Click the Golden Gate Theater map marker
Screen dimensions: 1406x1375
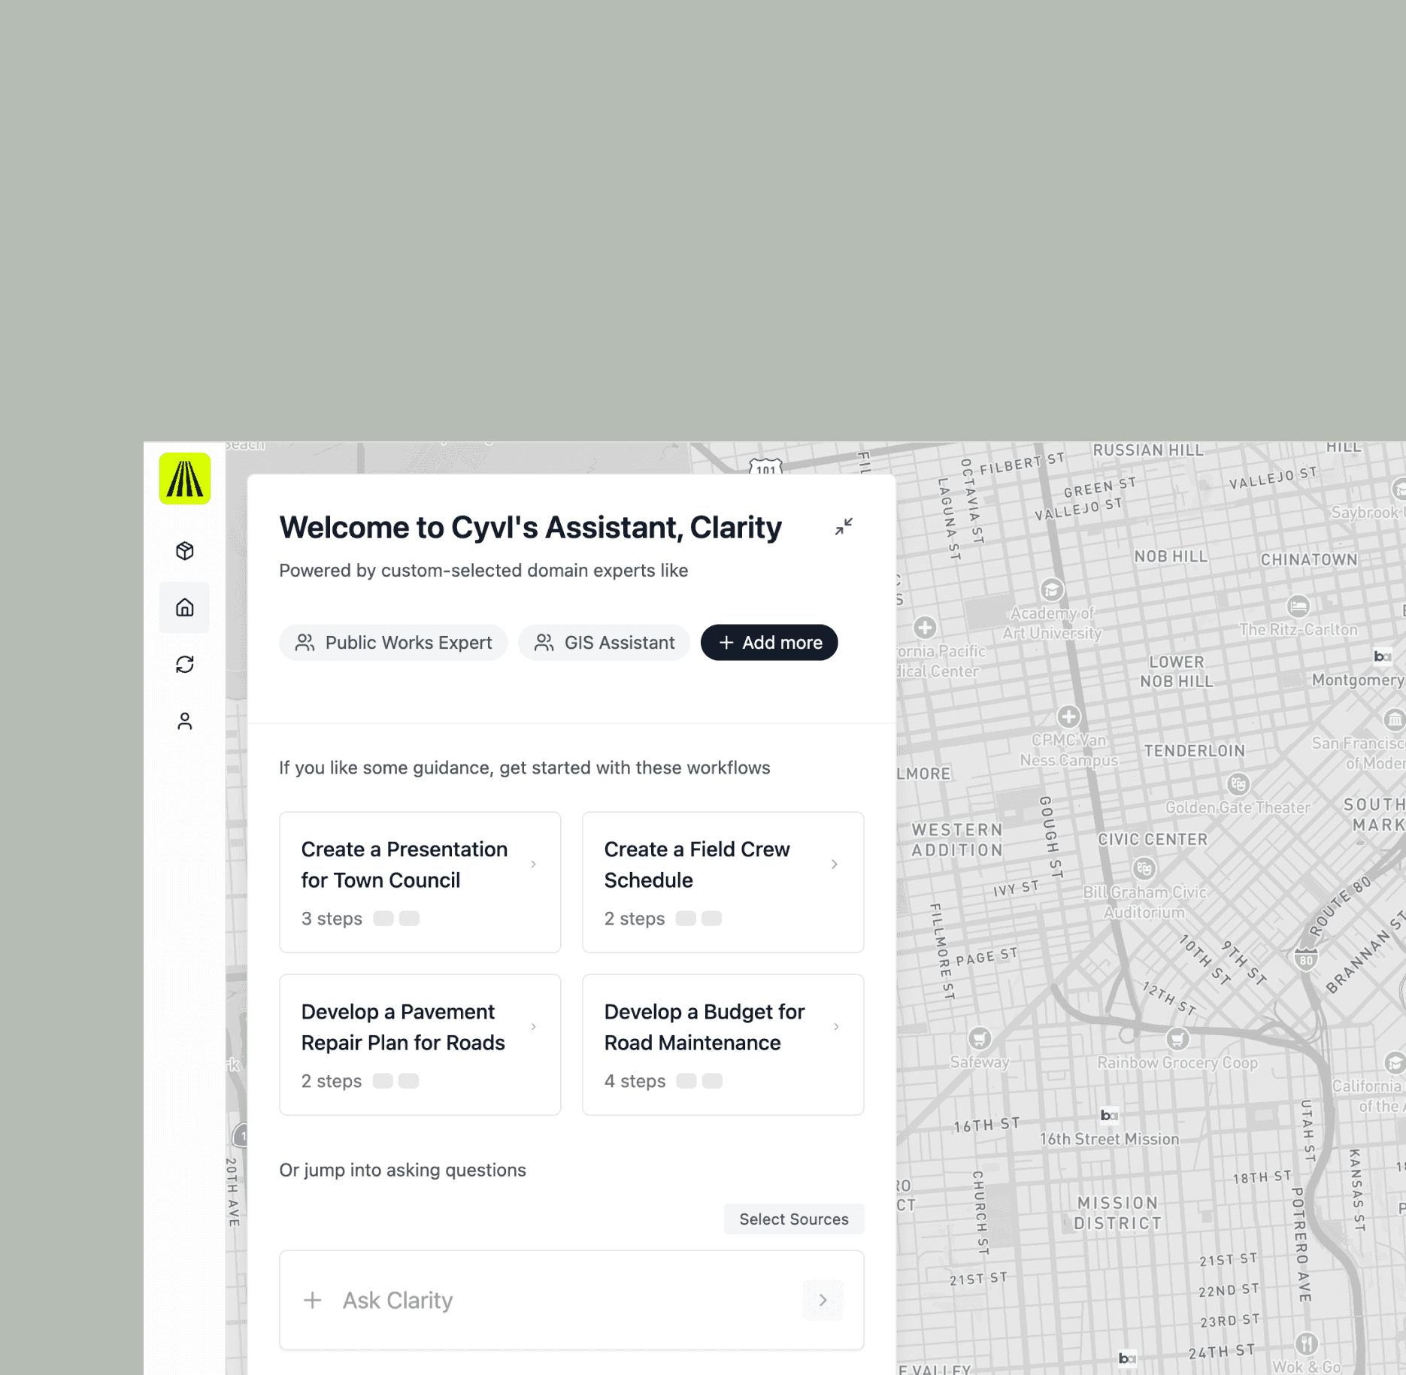[x=1238, y=784]
